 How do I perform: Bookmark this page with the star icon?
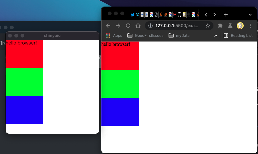click(x=208, y=26)
